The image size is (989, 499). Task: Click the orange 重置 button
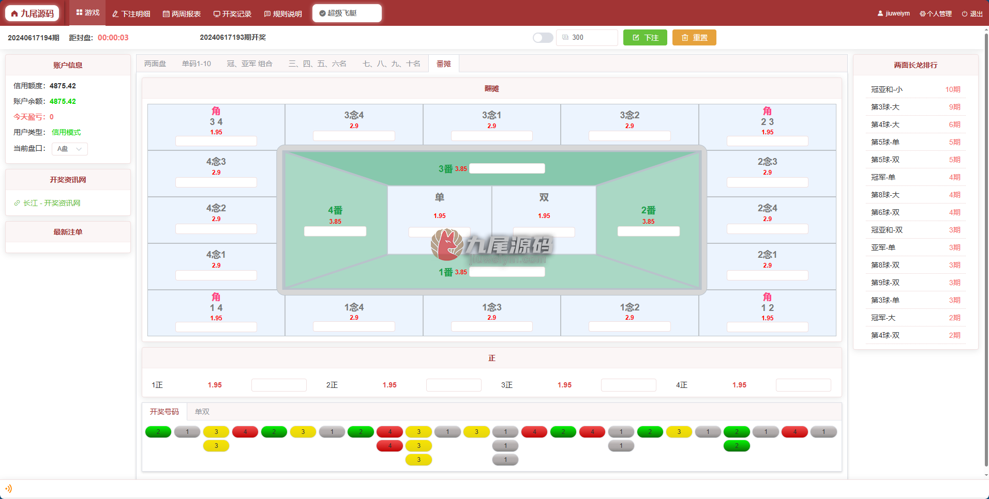pyautogui.click(x=694, y=38)
